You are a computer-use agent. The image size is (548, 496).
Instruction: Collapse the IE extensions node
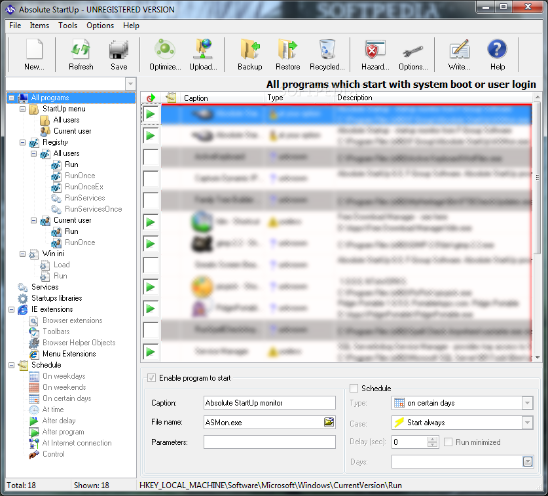[12, 309]
